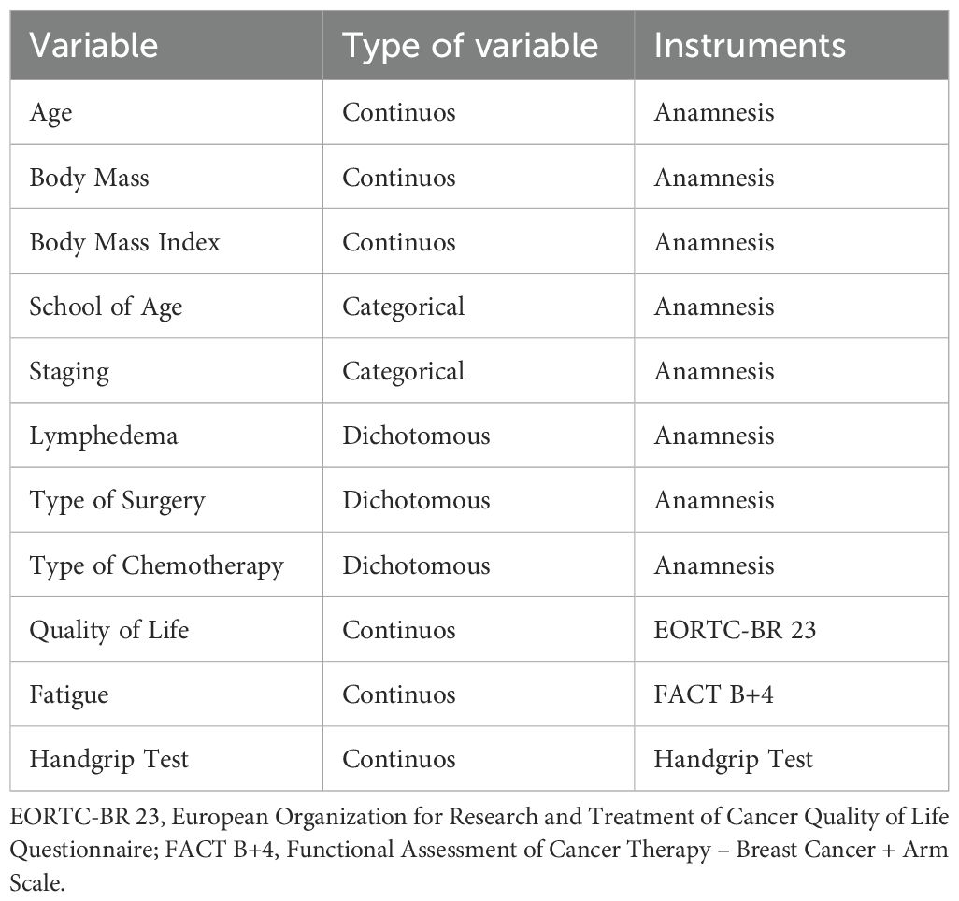Click "Handgrip Test" in the Variable column
The width and height of the screenshot is (959, 901).
pyautogui.click(x=108, y=759)
